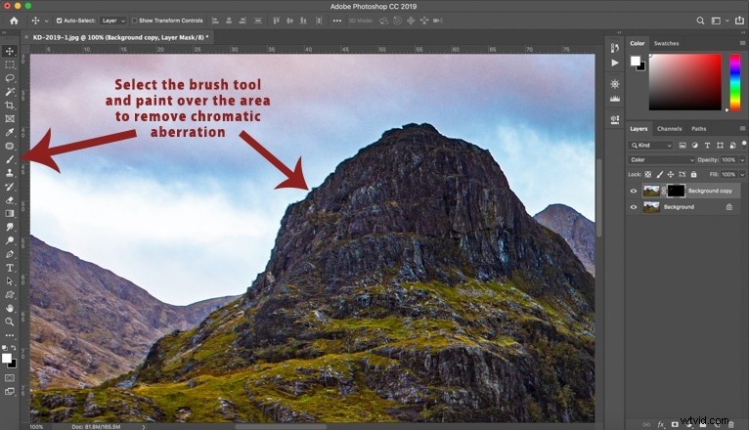Select the Crop tool
Image resolution: width=749 pixels, height=430 pixels.
click(x=10, y=105)
